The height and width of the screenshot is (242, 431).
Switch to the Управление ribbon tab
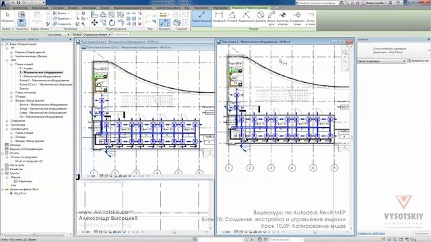[201, 8]
